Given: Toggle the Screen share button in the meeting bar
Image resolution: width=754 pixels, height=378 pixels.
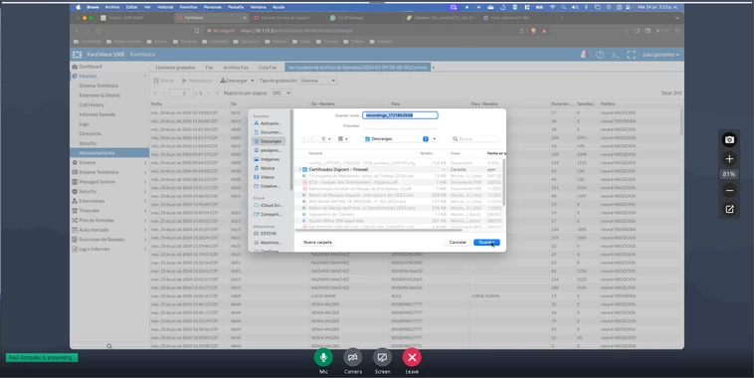Looking at the screenshot, I should (382, 357).
